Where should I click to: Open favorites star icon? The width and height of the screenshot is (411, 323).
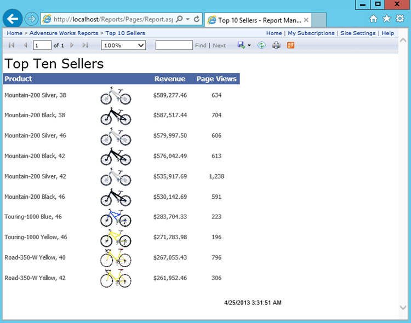386,19
